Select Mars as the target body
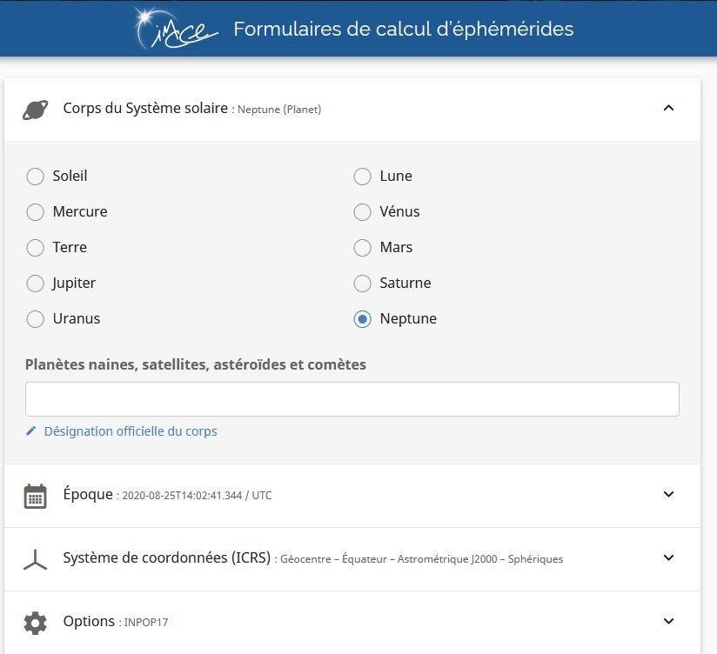Image resolution: width=717 pixels, height=654 pixels. [x=362, y=248]
